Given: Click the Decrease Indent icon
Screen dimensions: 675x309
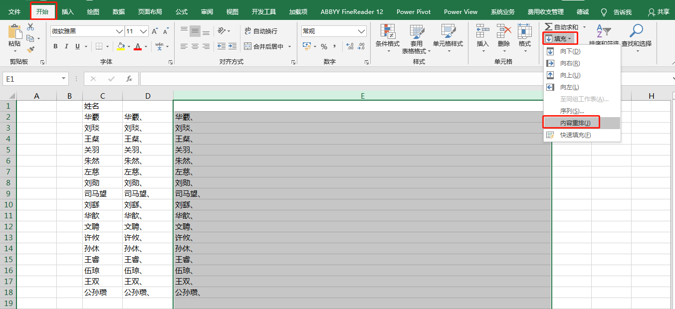Looking at the screenshot, I should click(x=221, y=46).
